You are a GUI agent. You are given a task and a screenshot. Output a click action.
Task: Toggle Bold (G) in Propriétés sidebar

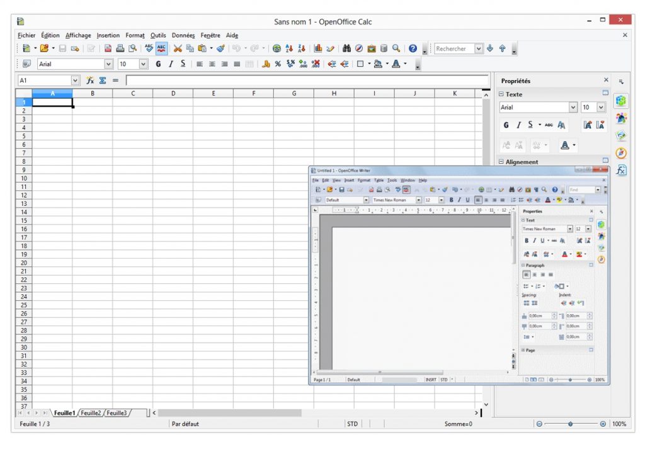(506, 125)
